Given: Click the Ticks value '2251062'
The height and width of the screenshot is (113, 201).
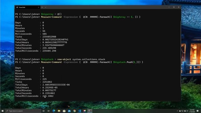Looking at the screenshot, I should click(47, 82).
